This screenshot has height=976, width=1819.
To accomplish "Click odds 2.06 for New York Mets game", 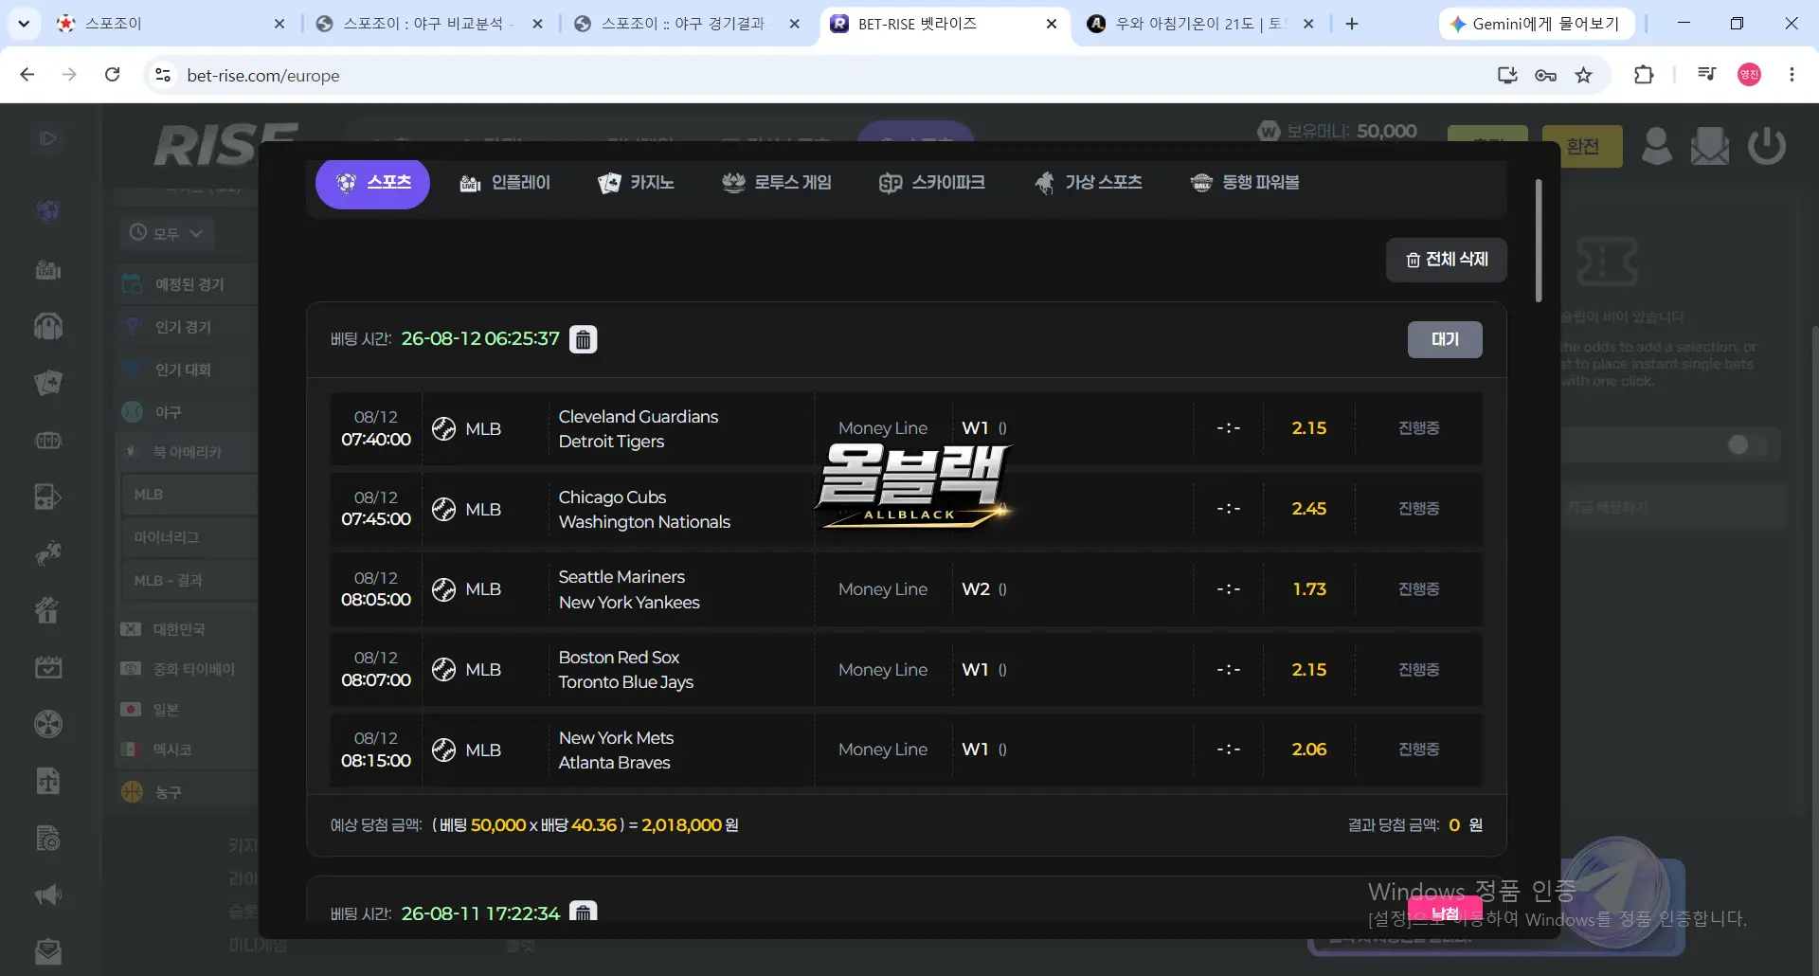I will pyautogui.click(x=1309, y=750).
